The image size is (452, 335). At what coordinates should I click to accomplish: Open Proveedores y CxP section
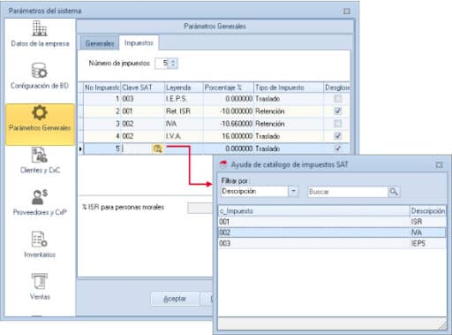(40, 202)
